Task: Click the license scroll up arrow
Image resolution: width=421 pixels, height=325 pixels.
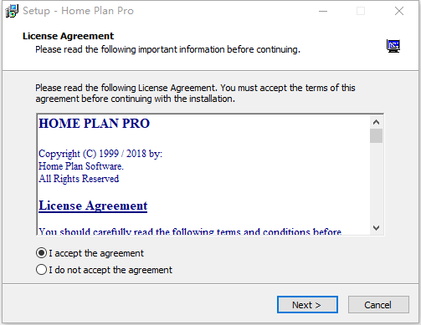Action: coord(376,122)
